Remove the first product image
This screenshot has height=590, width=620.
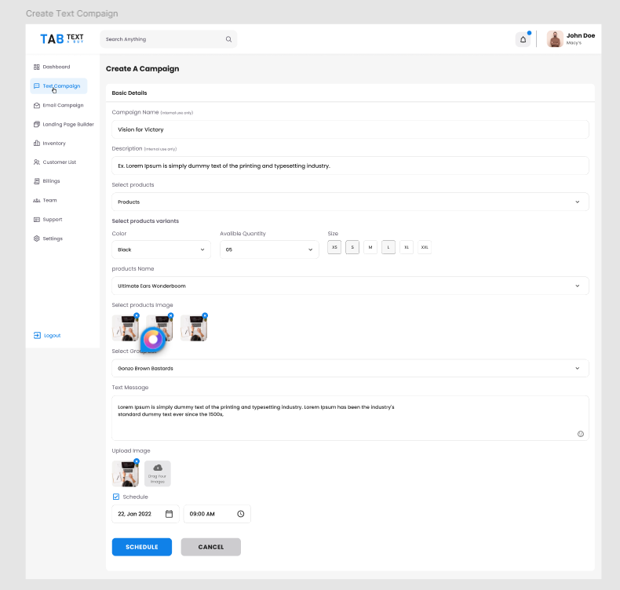tap(137, 315)
